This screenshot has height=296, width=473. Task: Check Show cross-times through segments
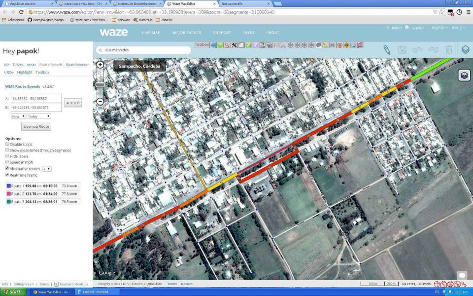point(7,150)
